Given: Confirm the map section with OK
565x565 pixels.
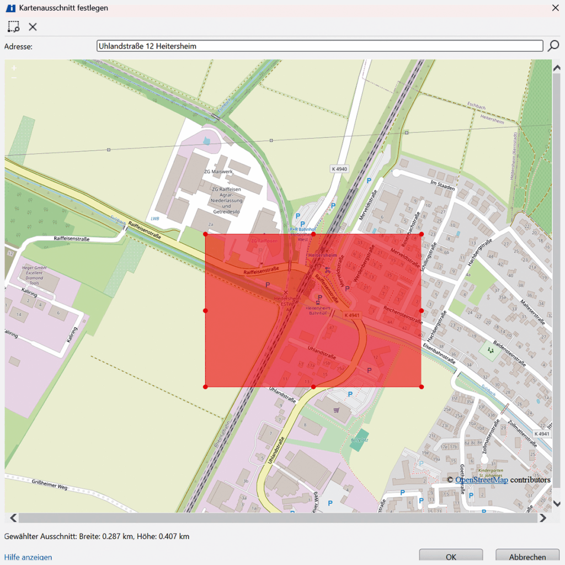Looking at the screenshot, I should click(451, 556).
